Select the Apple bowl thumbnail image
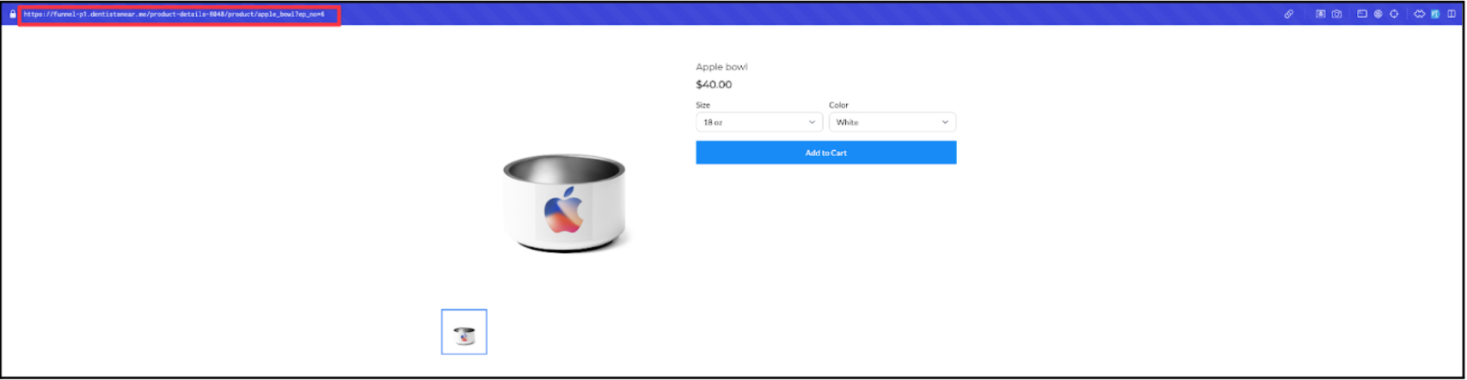1467x380 pixels. pyautogui.click(x=464, y=332)
